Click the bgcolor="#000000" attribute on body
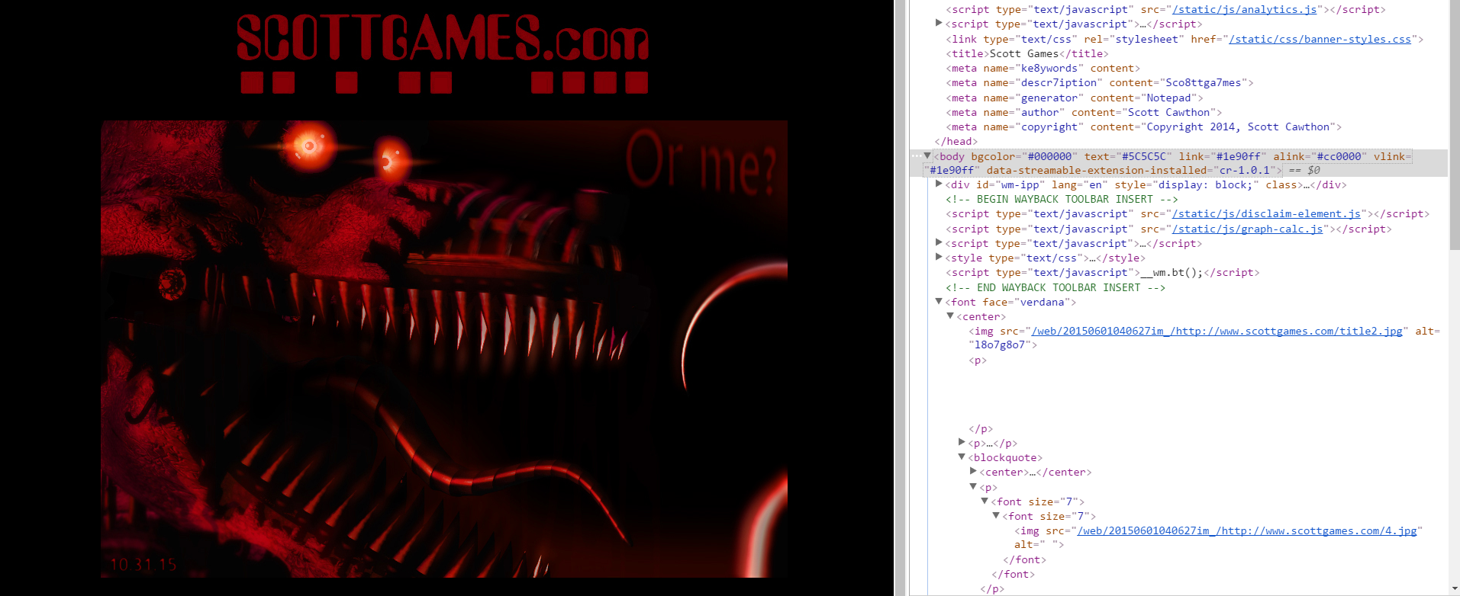This screenshot has height=596, width=1460. (1024, 156)
